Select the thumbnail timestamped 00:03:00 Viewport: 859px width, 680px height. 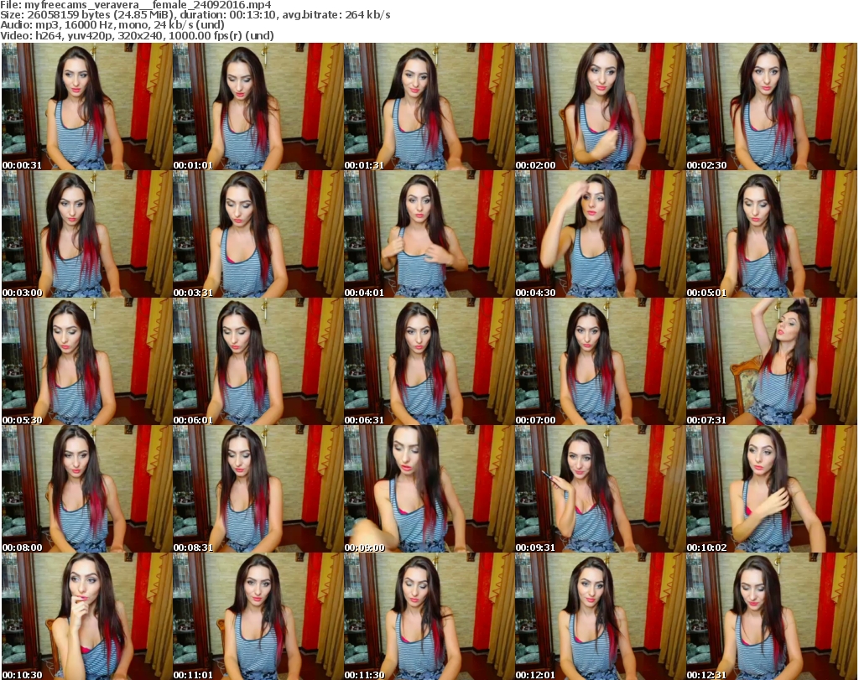pos(86,234)
